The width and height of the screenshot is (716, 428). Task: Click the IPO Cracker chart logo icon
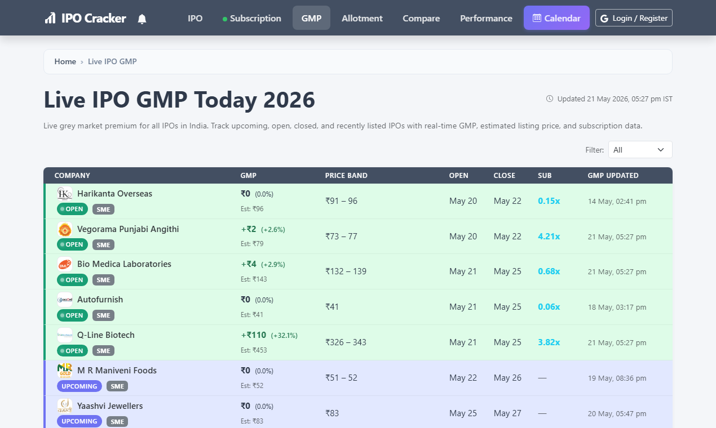50,18
